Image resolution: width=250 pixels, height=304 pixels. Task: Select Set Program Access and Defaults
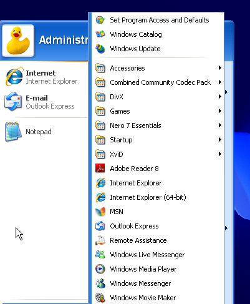[x=158, y=20]
